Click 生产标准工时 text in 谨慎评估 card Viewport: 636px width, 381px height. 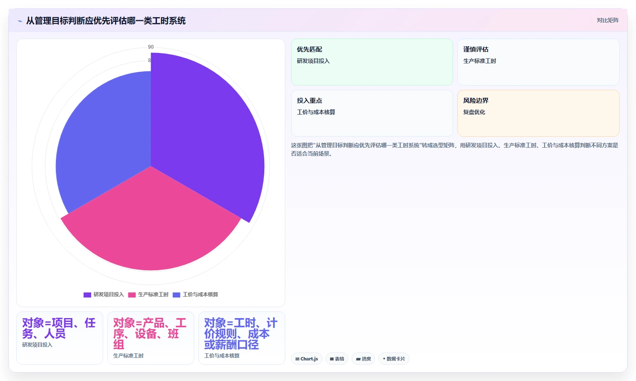(480, 61)
